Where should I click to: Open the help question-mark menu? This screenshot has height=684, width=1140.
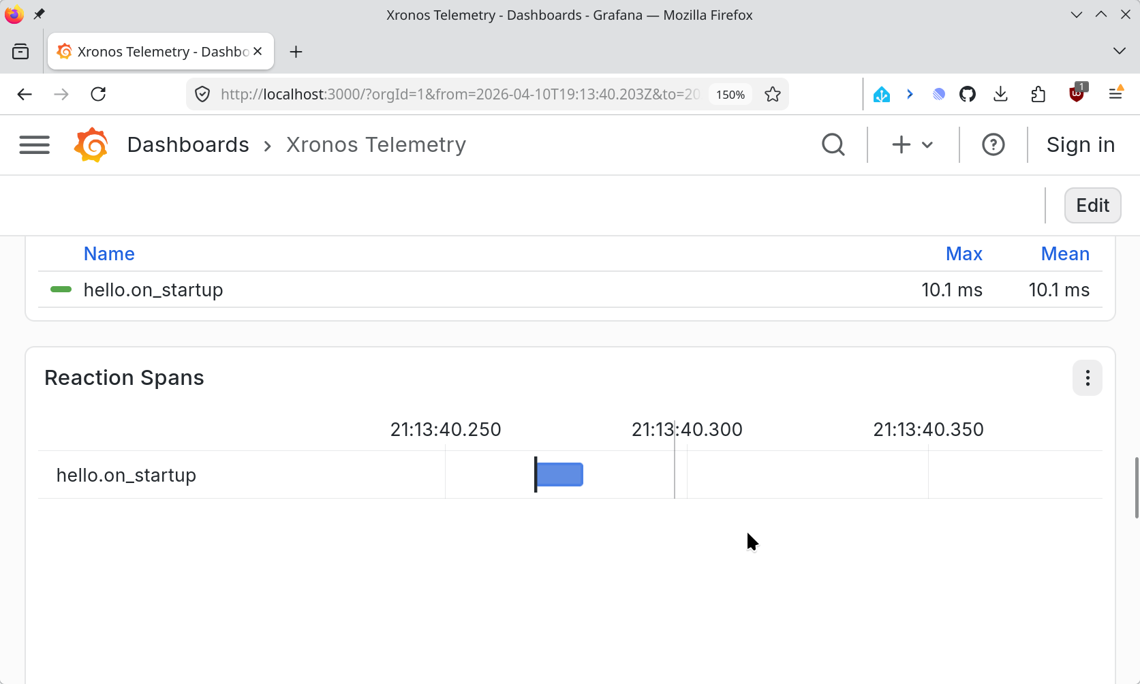pyautogui.click(x=993, y=145)
